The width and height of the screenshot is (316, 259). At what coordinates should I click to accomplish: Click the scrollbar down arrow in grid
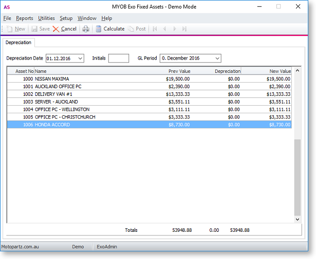(x=298, y=219)
